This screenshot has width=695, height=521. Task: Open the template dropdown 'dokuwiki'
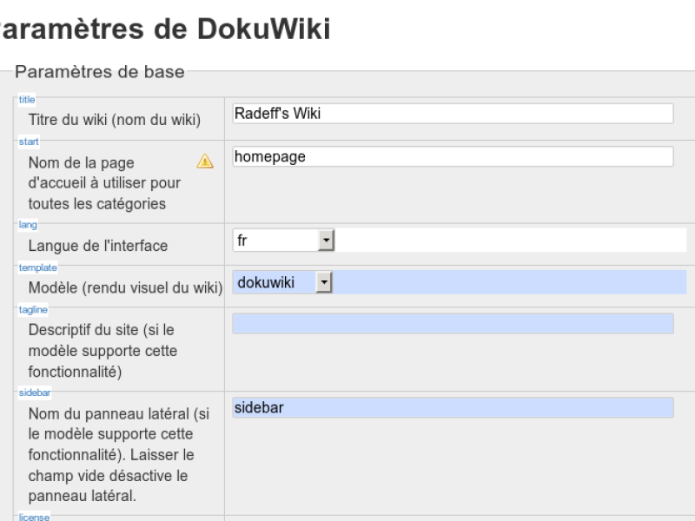tap(283, 282)
